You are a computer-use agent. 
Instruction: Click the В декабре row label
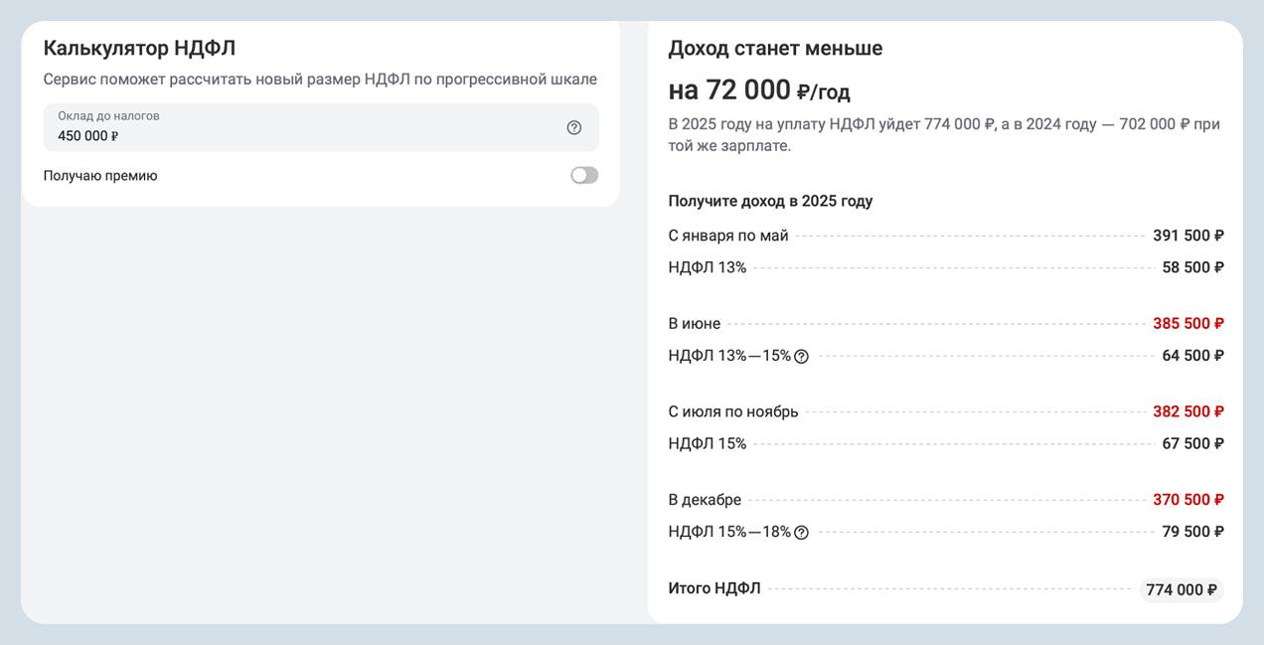[x=705, y=500]
